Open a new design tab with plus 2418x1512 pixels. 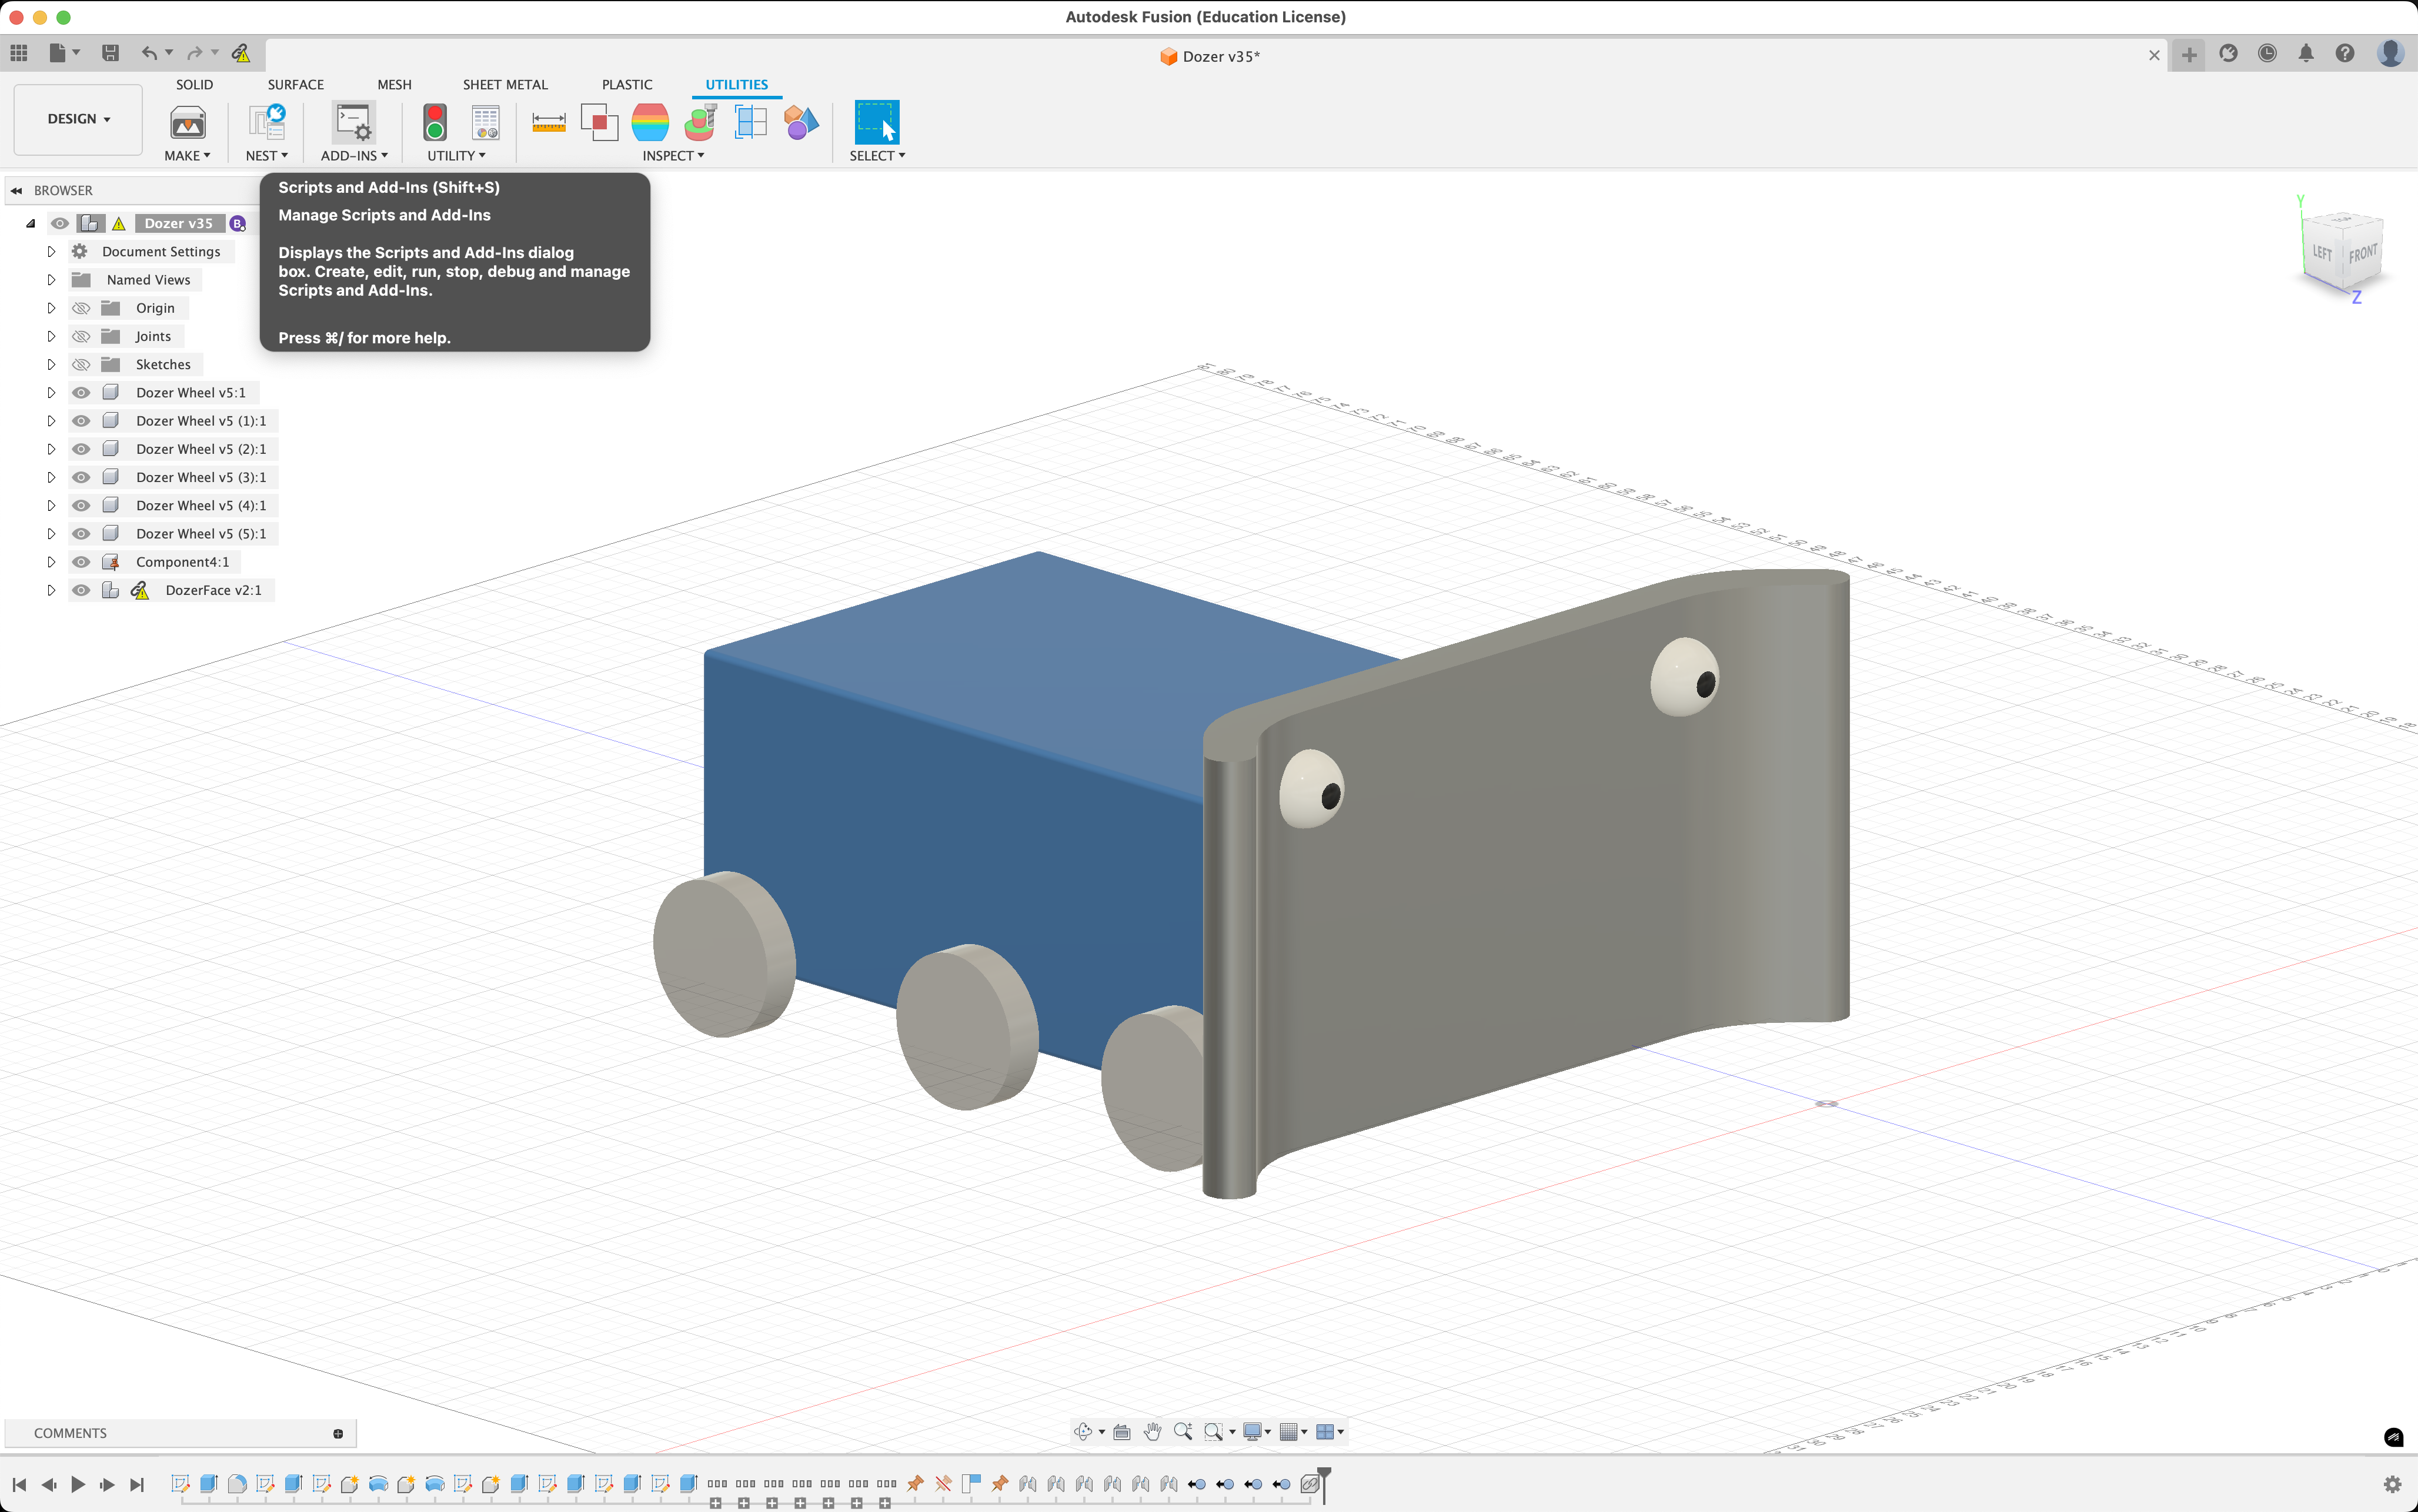pyautogui.click(x=2189, y=55)
